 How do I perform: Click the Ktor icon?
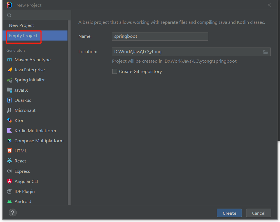tap(10, 120)
